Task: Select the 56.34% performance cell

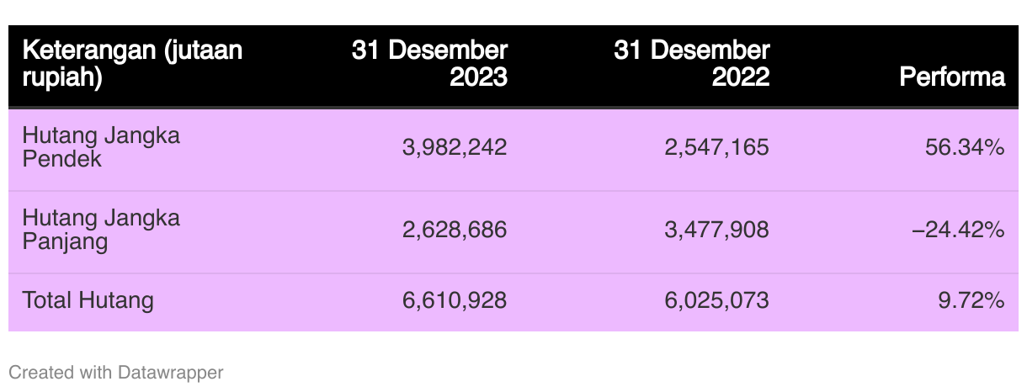Action: pos(965,148)
